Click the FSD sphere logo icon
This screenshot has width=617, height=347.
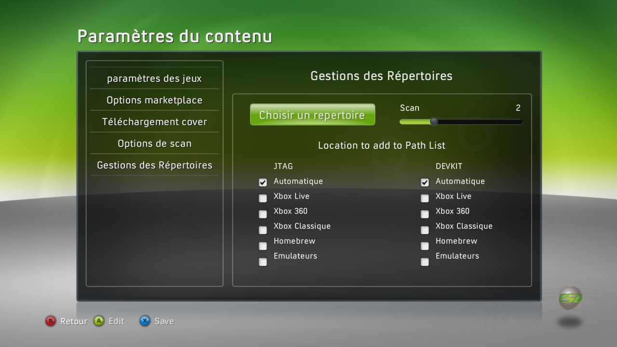571,299
